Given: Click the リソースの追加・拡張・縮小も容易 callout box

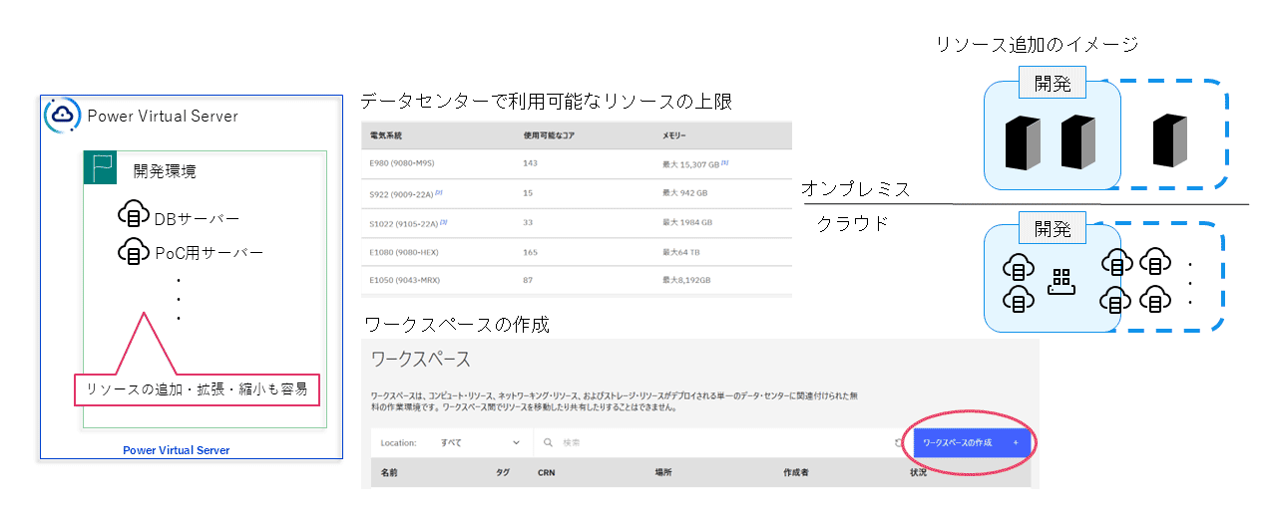Looking at the screenshot, I should [198, 389].
